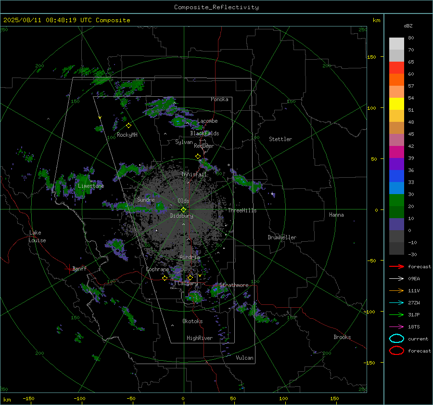This screenshot has width=433, height=405.
Task: Click the Stettler city label
Action: point(280,139)
